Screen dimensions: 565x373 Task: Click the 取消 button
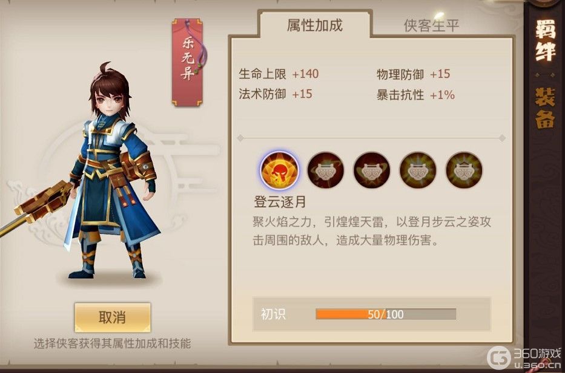[113, 317]
